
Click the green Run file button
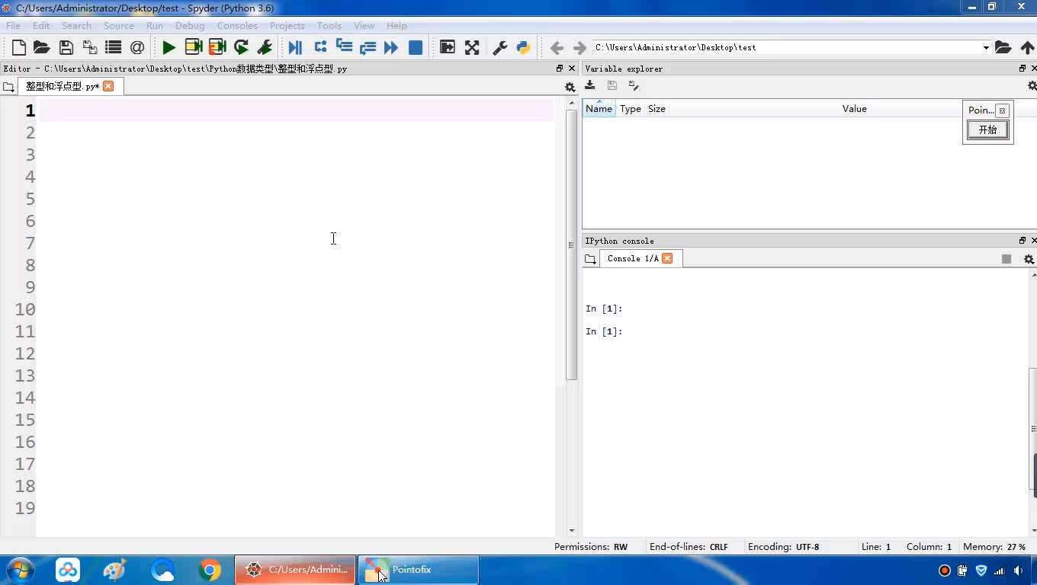pyautogui.click(x=169, y=47)
